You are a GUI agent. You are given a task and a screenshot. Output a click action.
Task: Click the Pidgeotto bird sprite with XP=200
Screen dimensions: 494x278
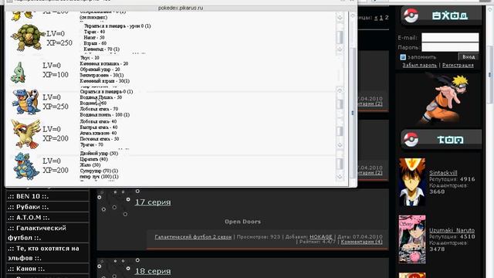pos(26,134)
